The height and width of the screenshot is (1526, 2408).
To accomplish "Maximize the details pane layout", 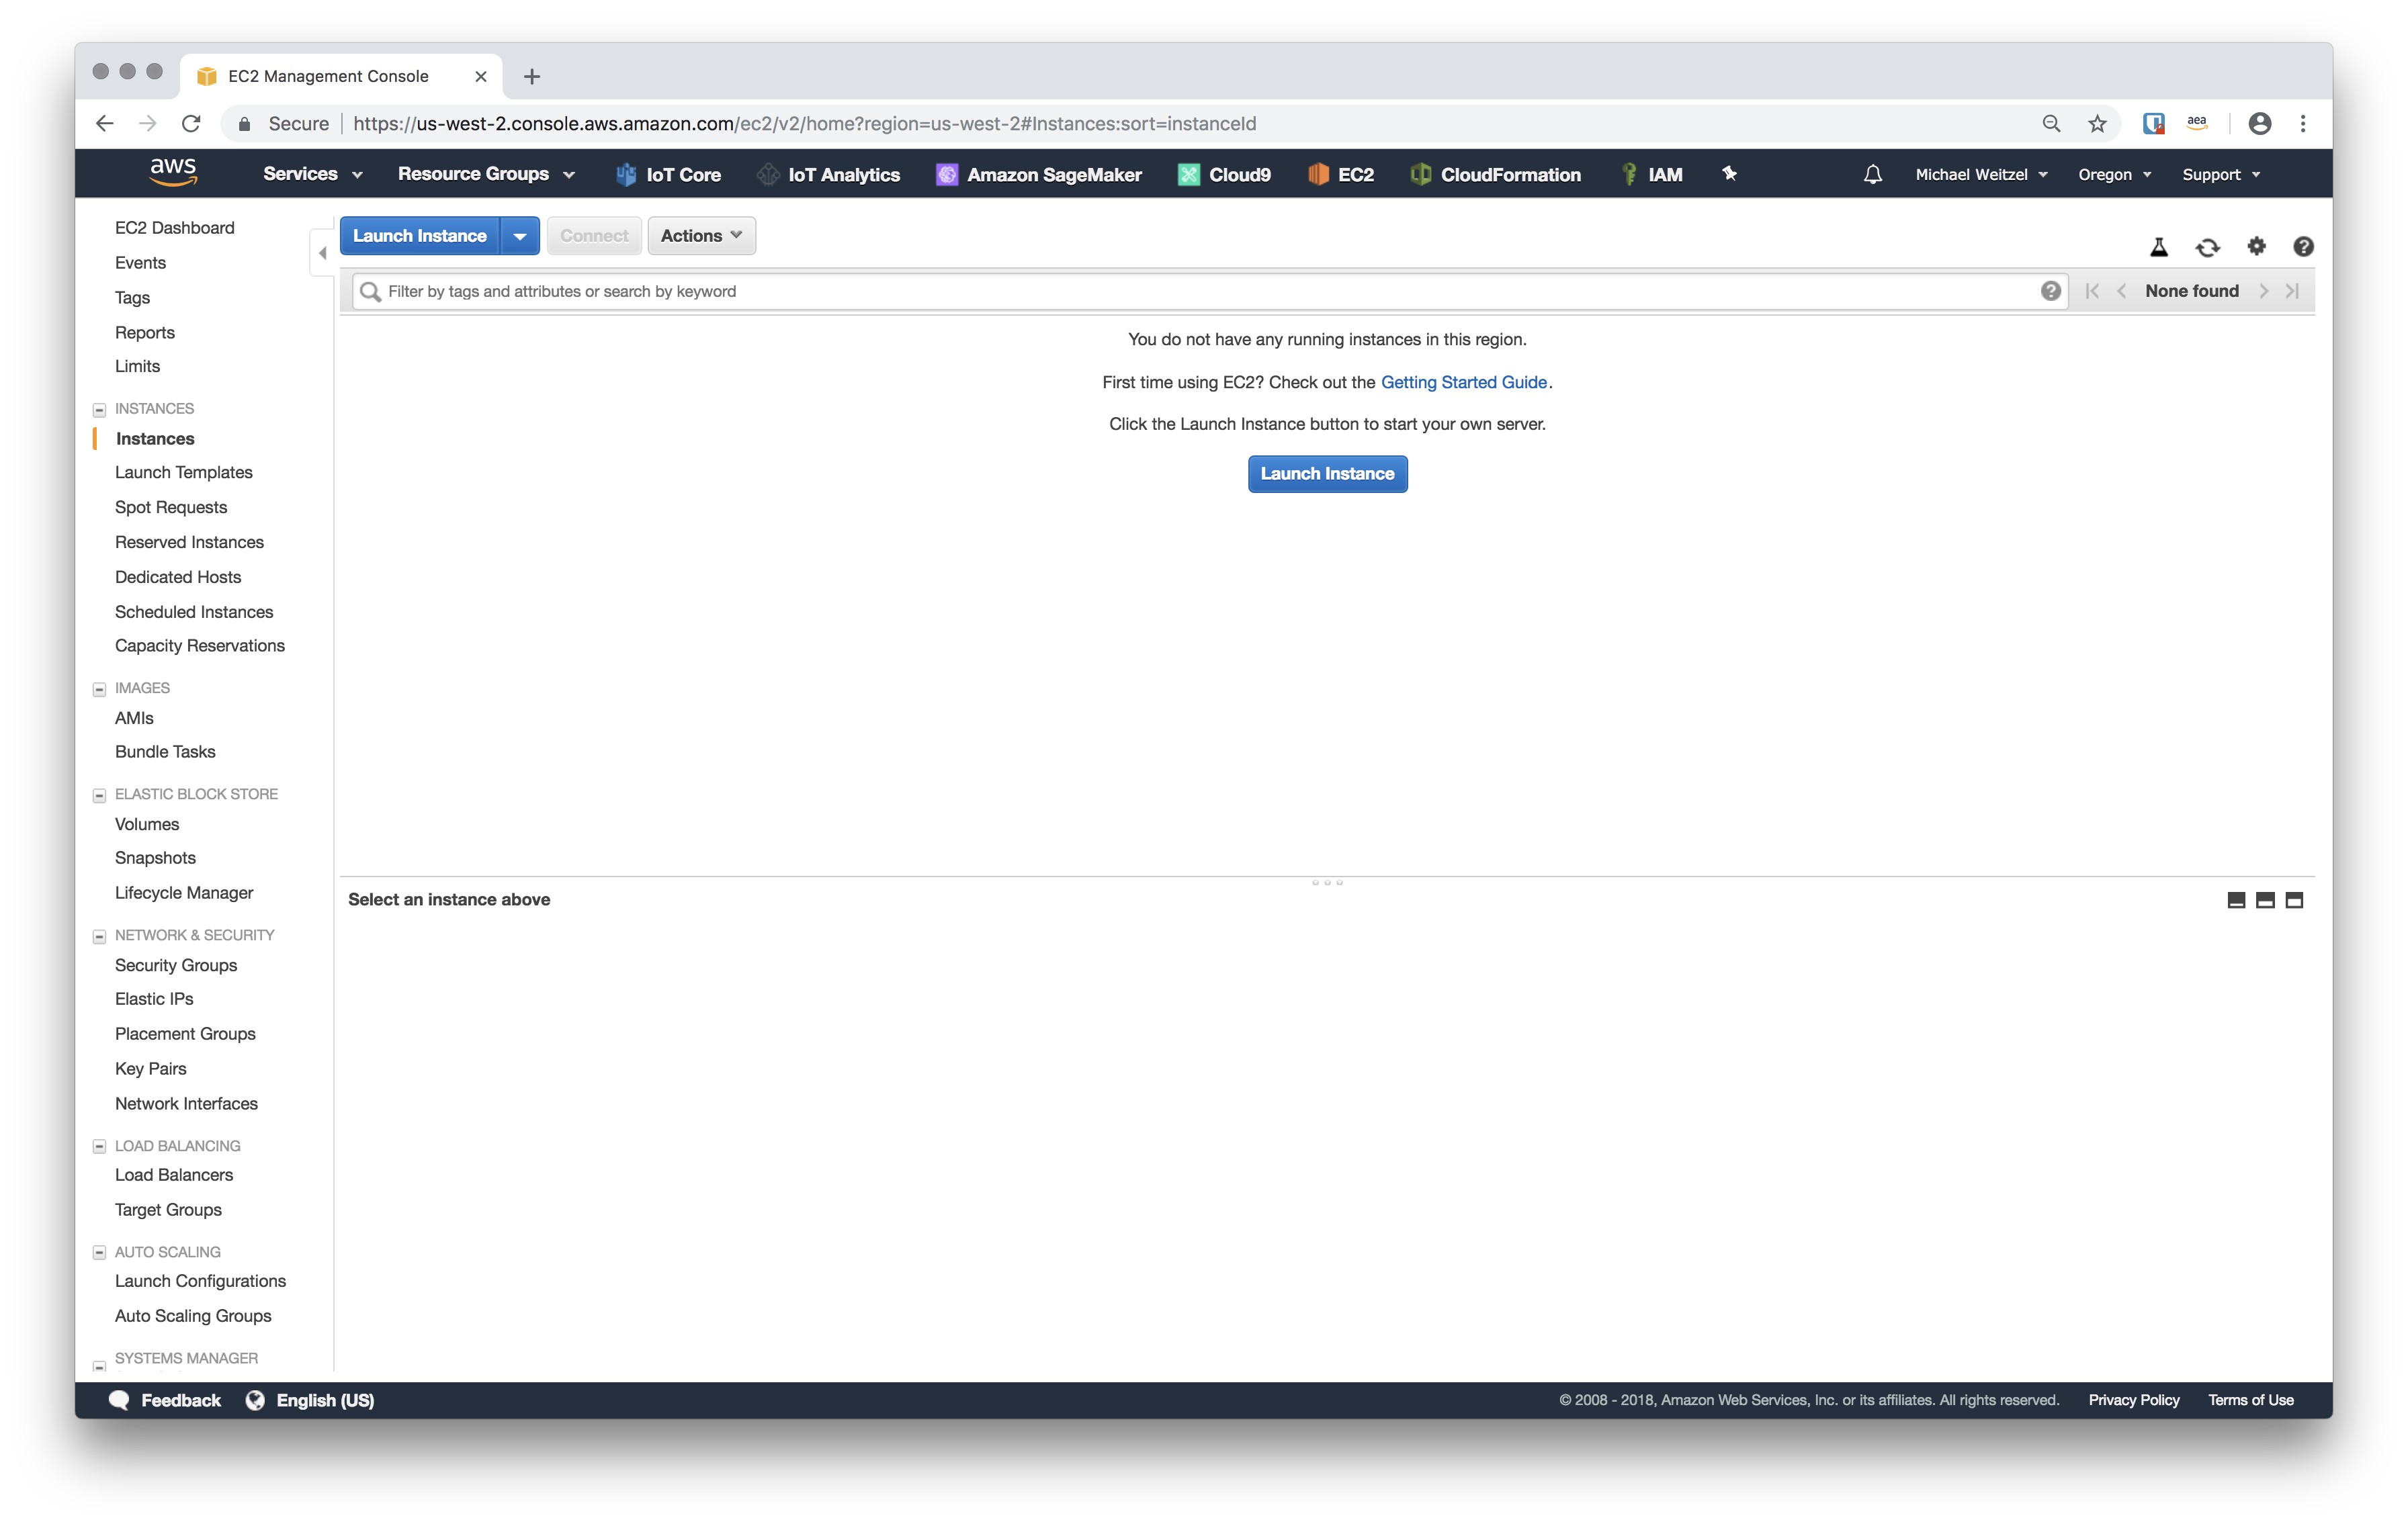I will click(x=2294, y=900).
